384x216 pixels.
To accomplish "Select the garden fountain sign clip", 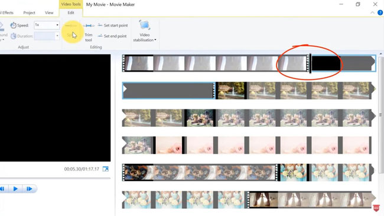I will 230,91.
